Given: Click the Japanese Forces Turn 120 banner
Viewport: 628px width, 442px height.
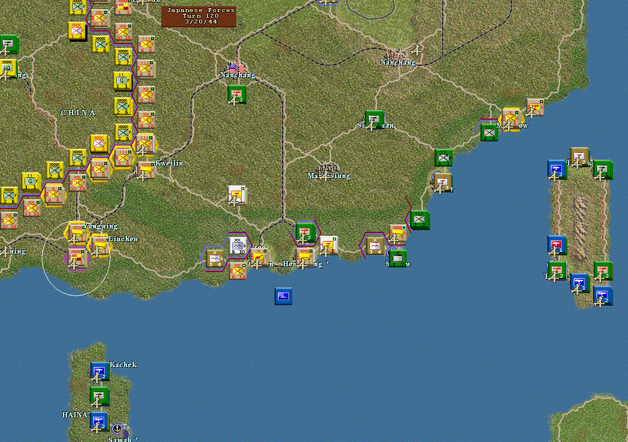Looking at the screenshot, I should pos(198,17).
